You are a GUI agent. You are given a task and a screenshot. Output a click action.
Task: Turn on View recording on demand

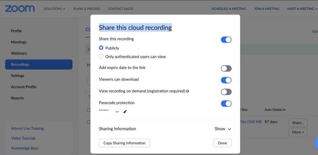226,92
